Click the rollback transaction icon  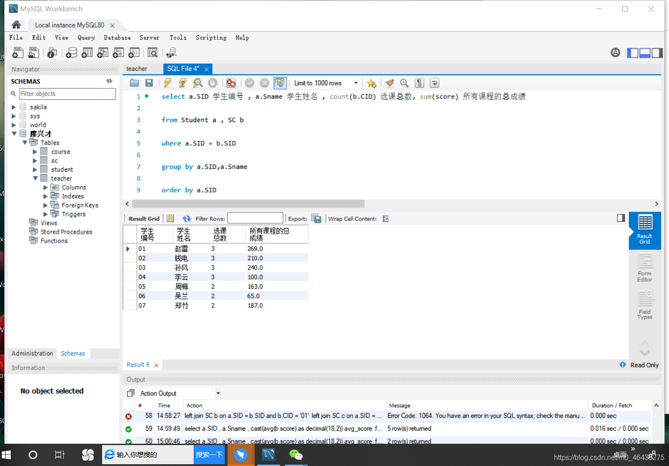click(x=264, y=83)
